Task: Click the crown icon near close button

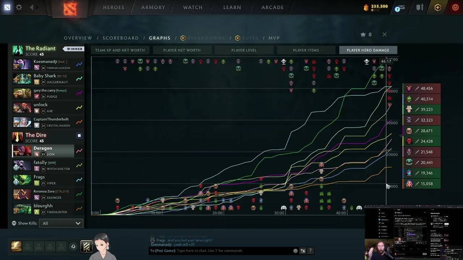Action: click(x=363, y=34)
